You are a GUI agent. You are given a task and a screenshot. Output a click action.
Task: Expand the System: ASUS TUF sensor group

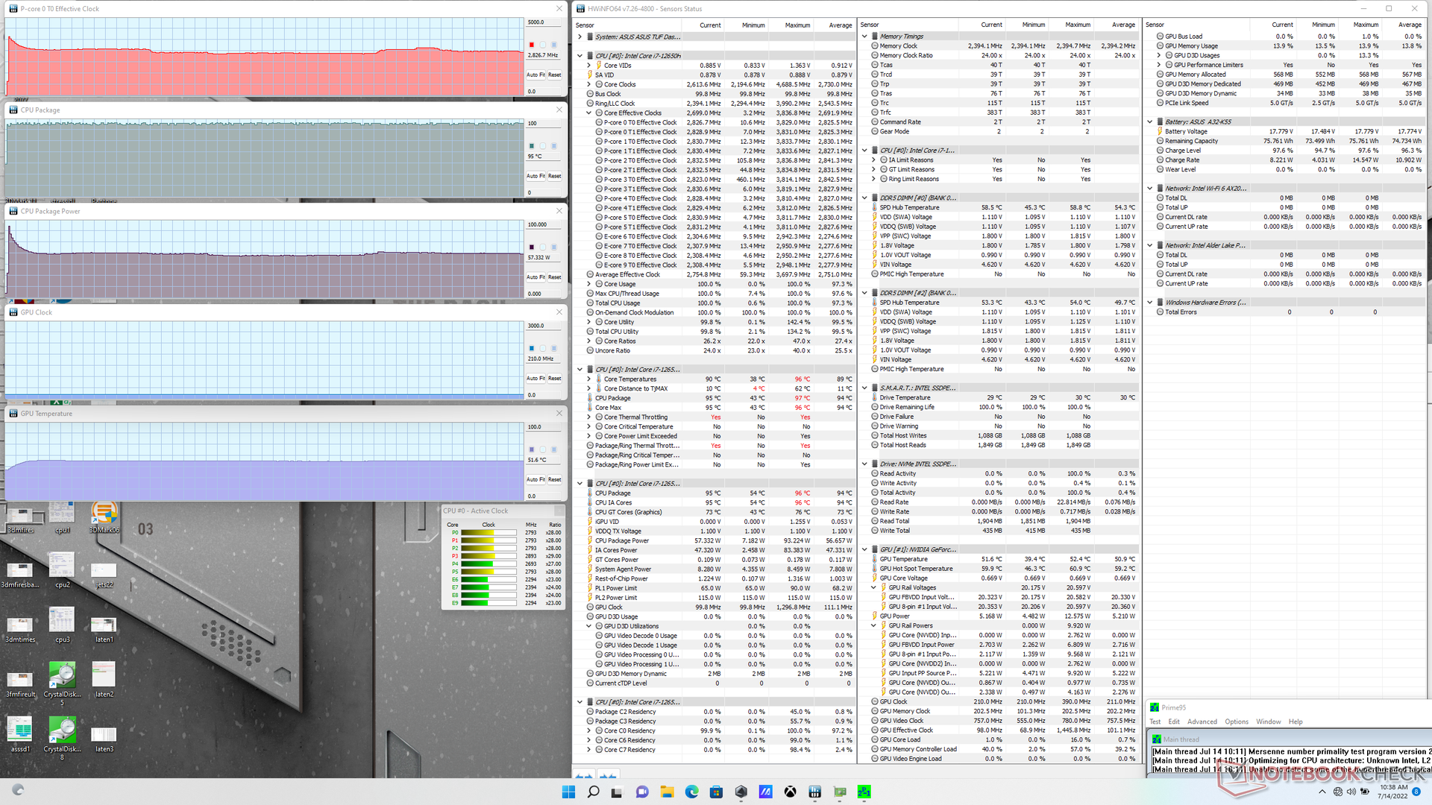click(x=580, y=37)
